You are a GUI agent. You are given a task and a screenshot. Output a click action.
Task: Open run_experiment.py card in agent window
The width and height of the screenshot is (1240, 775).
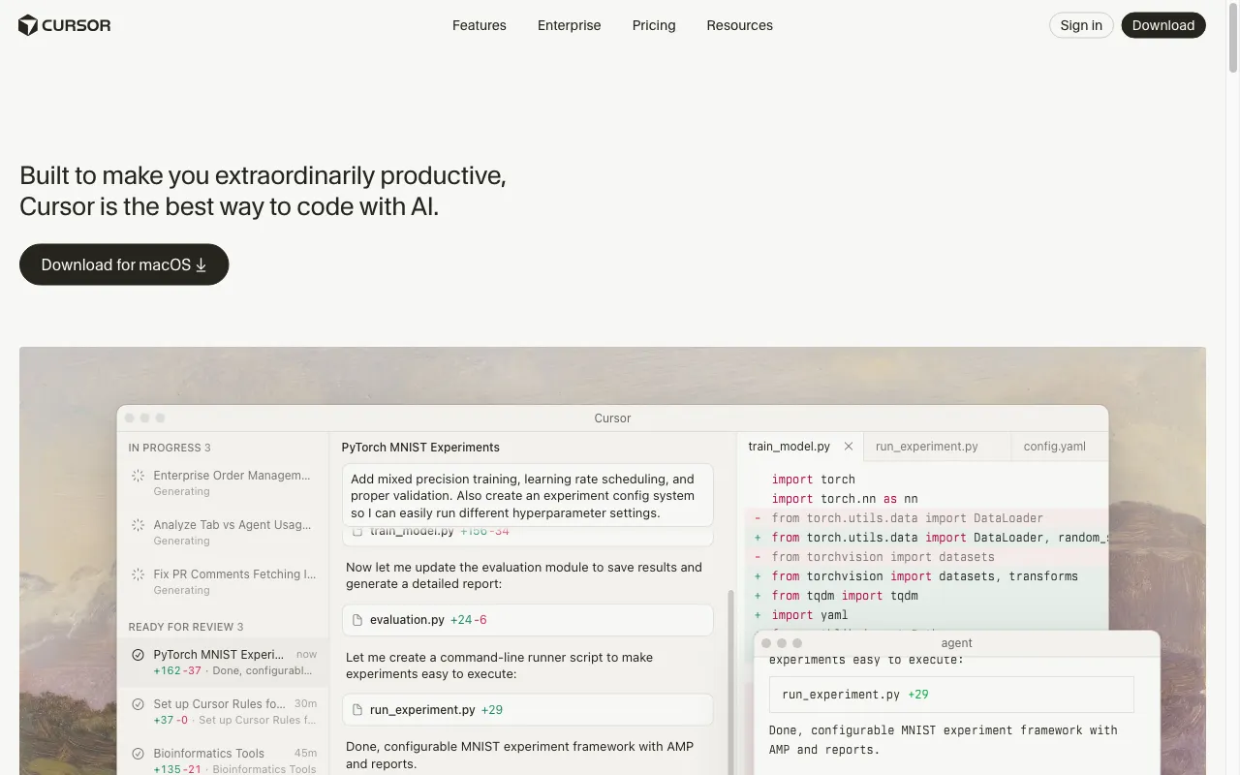(x=951, y=695)
